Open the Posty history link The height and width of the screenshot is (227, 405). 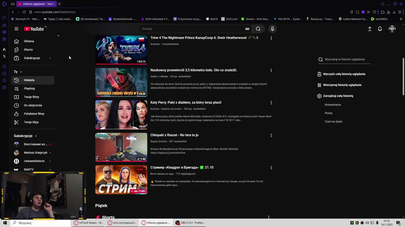(328, 113)
